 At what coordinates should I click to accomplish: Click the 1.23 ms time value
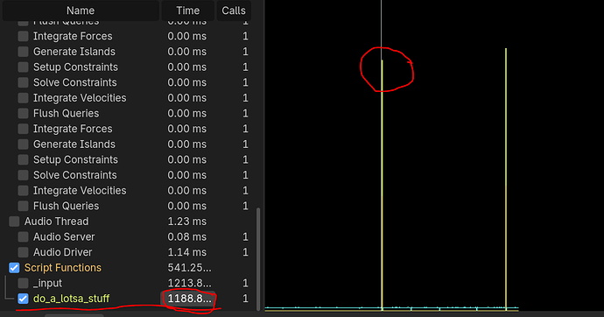coord(186,222)
